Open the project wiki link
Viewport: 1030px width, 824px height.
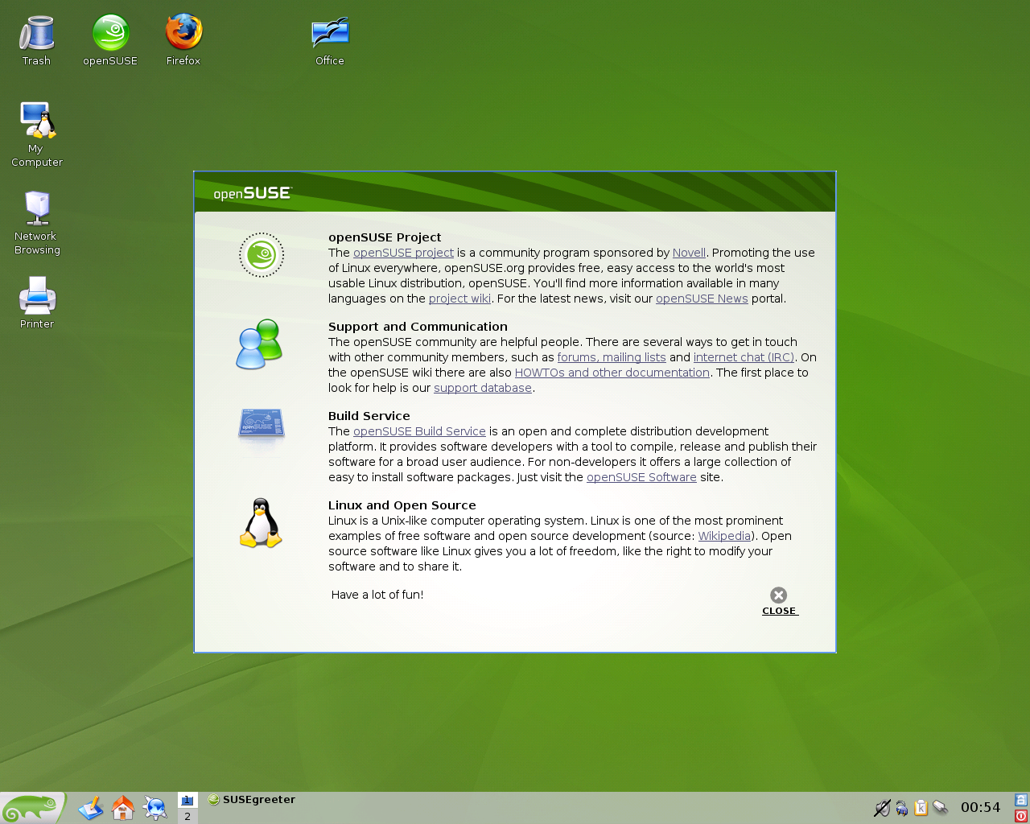[x=459, y=299]
